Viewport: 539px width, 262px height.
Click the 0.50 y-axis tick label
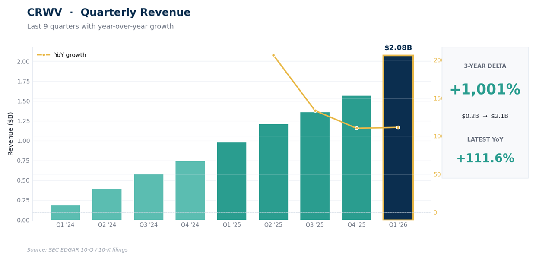point(23,180)
